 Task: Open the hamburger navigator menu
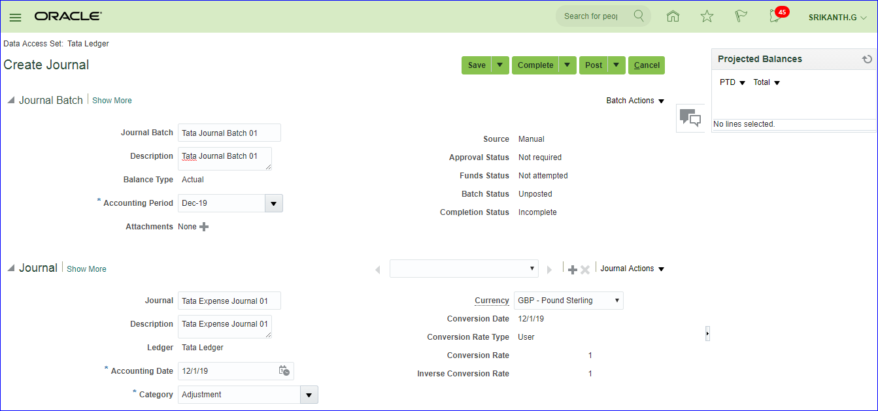(x=15, y=17)
